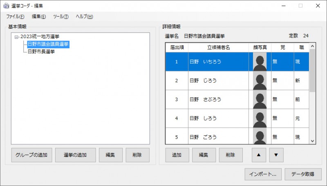The height and width of the screenshot is (186, 327).
Task: Move candidate up with ▲ button
Action: click(259, 155)
